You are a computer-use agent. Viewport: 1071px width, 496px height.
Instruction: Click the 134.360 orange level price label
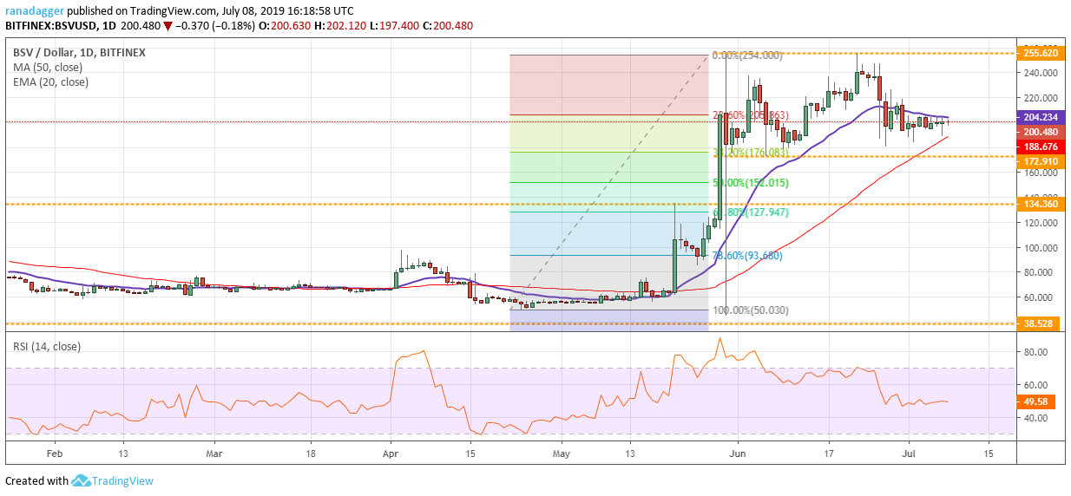(1041, 204)
